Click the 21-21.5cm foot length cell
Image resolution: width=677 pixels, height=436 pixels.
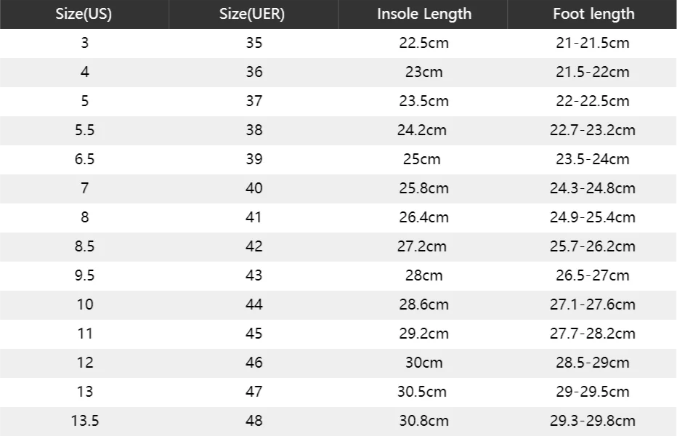[593, 43]
